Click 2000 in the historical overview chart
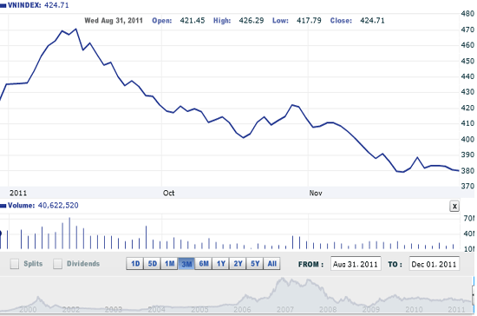Screen dimensions: 477x316 click(x=28, y=310)
